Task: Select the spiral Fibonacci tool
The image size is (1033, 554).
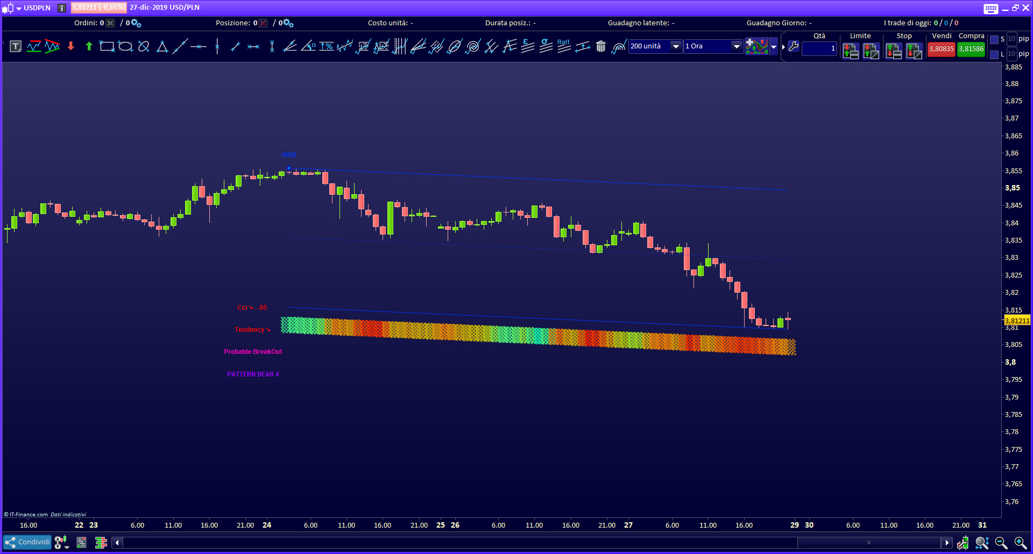Action: [x=473, y=47]
